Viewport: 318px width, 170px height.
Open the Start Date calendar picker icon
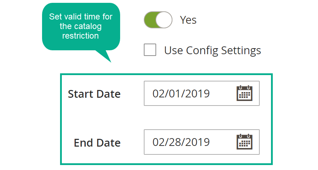245,93
